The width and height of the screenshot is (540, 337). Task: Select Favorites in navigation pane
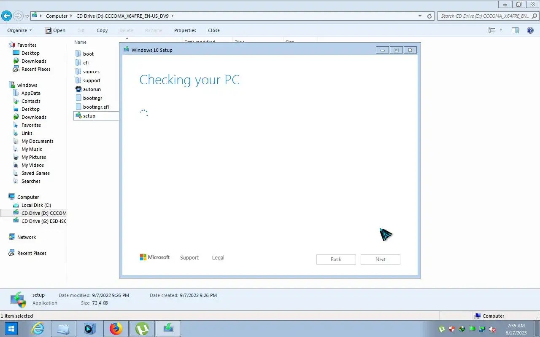click(27, 45)
